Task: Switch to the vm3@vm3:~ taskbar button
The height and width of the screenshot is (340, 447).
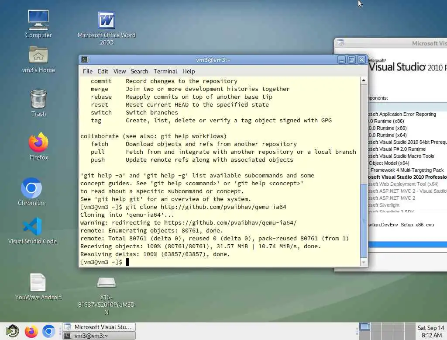Action: point(99,336)
